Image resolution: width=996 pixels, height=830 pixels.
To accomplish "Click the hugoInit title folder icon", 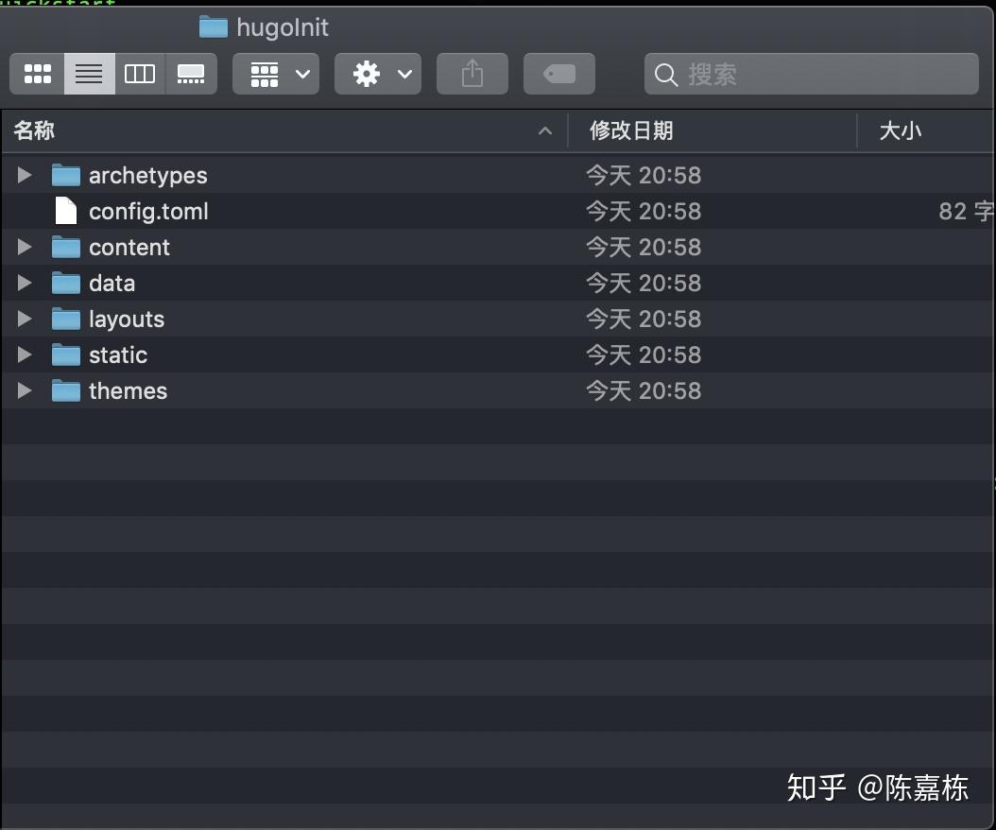I will (x=214, y=27).
